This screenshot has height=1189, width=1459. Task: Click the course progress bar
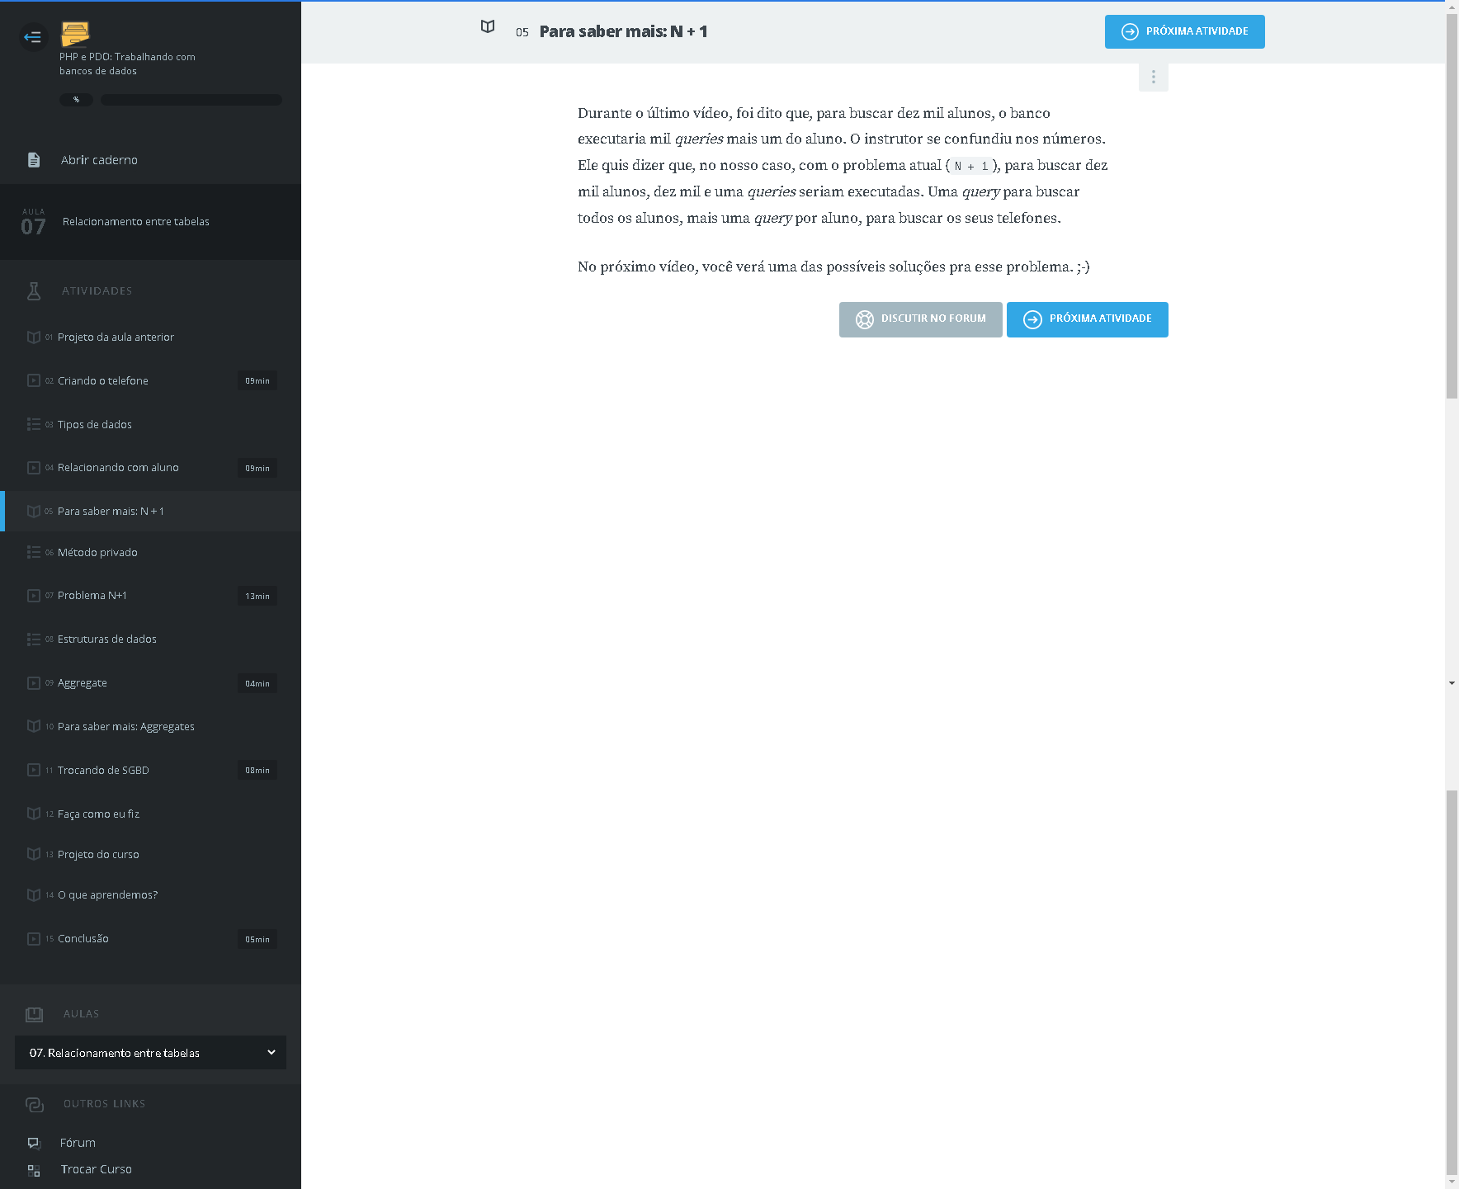click(x=191, y=100)
